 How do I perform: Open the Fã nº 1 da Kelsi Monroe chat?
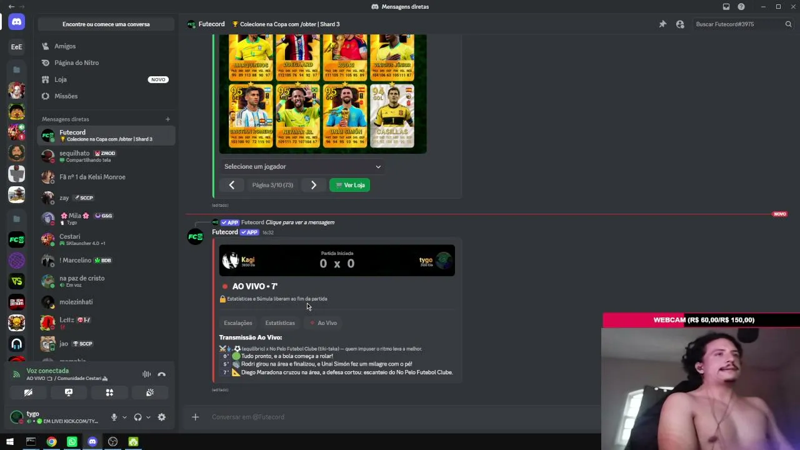point(106,177)
